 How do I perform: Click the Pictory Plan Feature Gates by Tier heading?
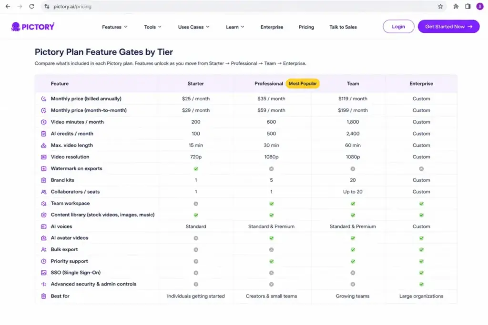(103, 52)
